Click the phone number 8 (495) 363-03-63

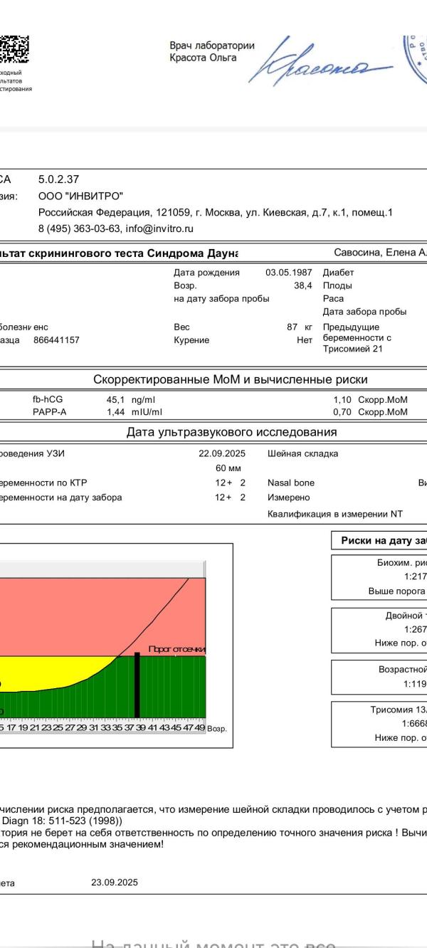point(79,228)
